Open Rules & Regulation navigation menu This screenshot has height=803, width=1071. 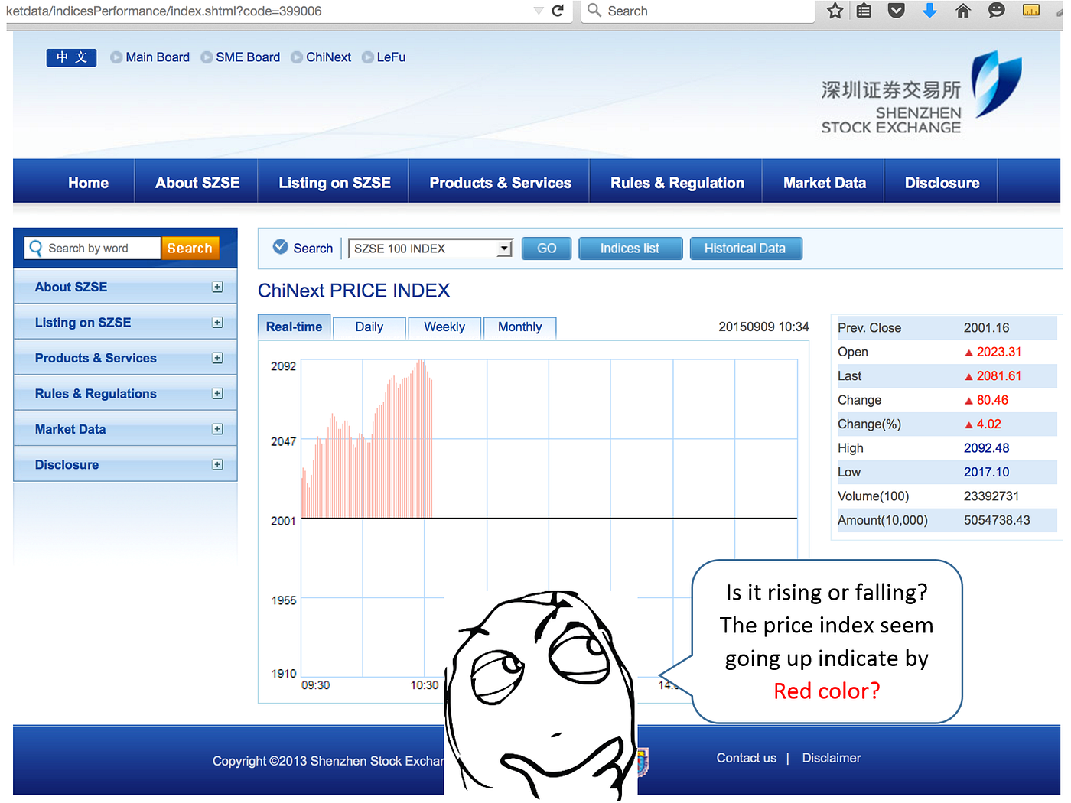coord(677,183)
